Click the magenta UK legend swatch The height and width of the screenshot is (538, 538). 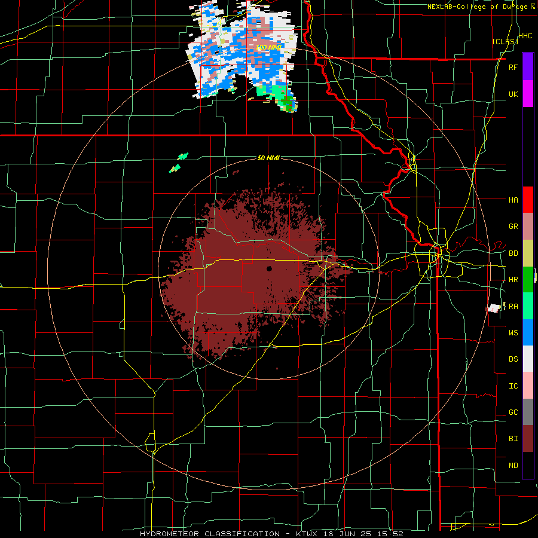(x=528, y=94)
